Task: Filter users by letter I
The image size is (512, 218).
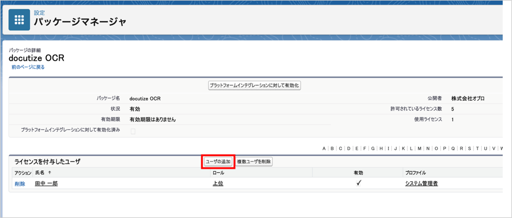Action: [389, 148]
